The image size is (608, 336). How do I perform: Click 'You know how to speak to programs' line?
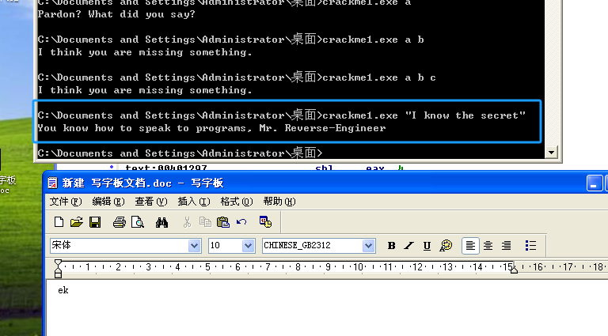(x=211, y=128)
